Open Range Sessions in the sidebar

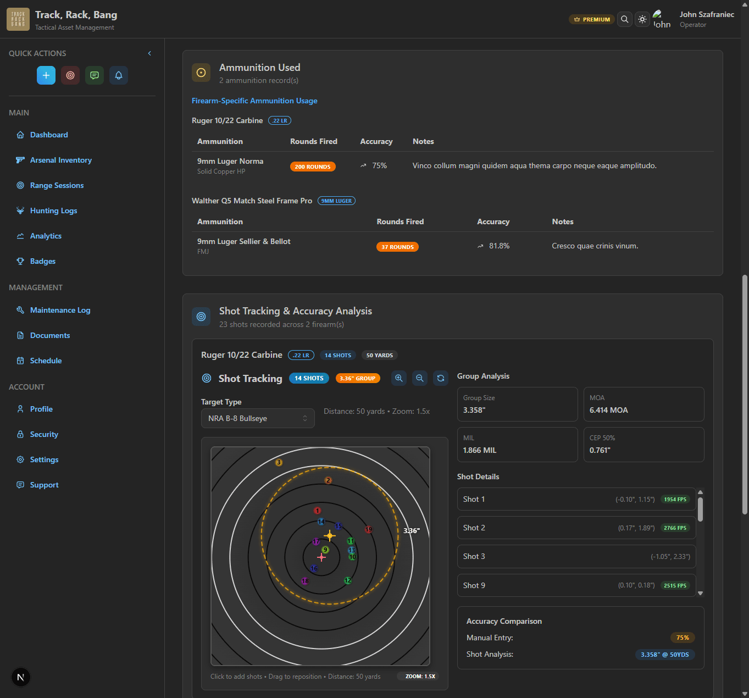pyautogui.click(x=57, y=185)
